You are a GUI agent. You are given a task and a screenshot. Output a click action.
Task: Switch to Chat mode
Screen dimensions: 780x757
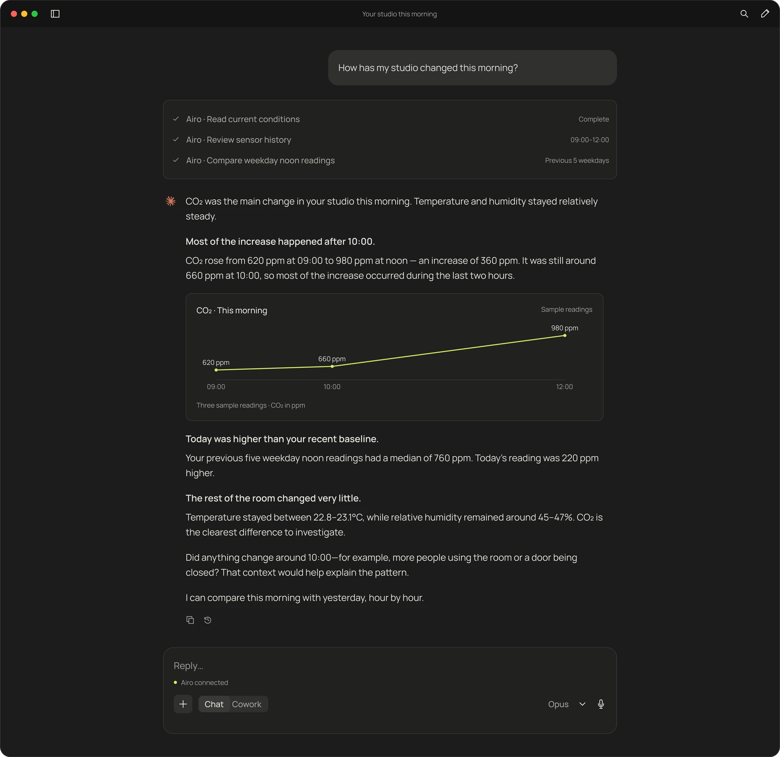coord(214,704)
